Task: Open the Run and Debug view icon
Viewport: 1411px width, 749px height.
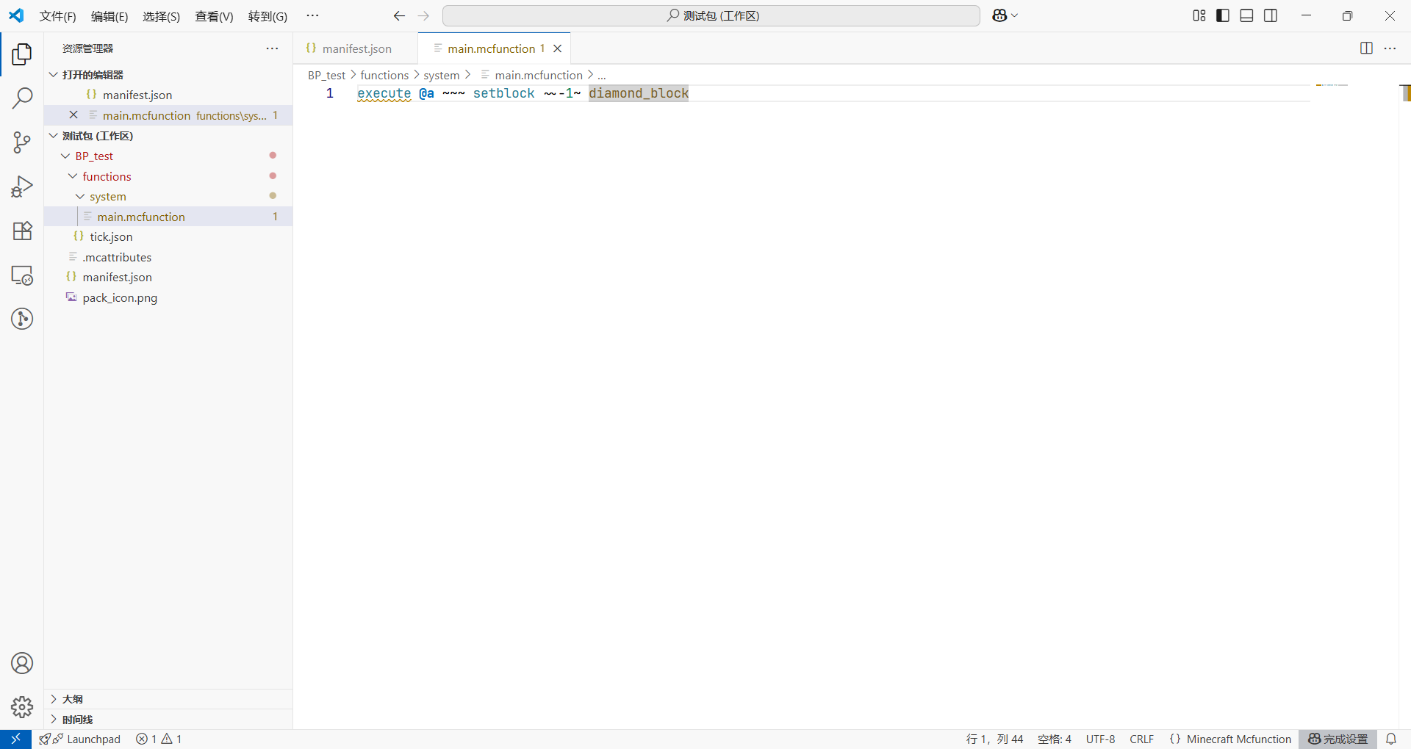Action: (22, 187)
